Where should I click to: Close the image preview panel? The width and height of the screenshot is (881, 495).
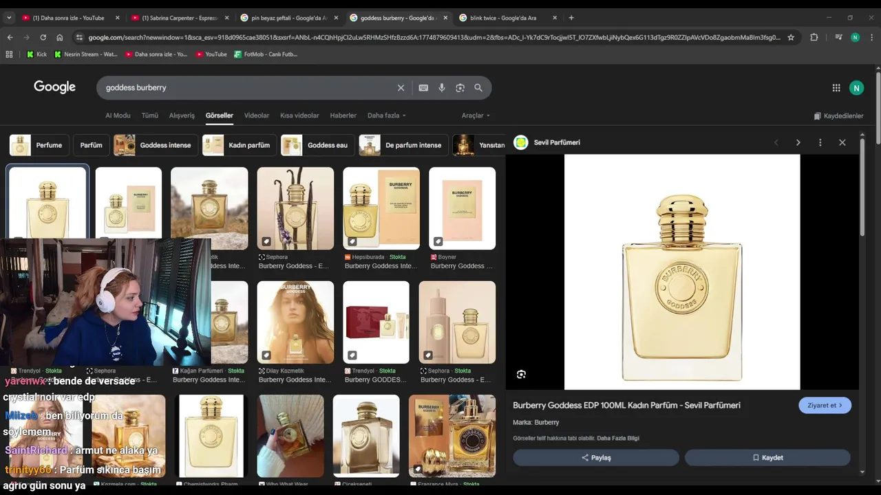842,142
